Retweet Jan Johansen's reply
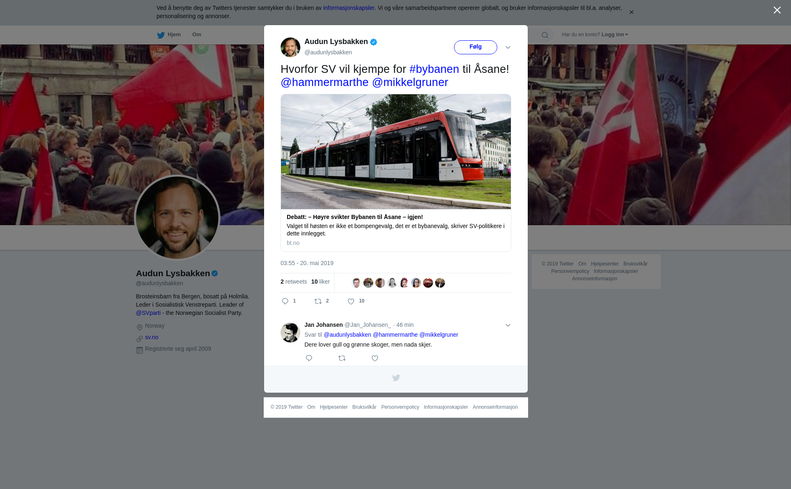This screenshot has height=489, width=791. coord(342,358)
